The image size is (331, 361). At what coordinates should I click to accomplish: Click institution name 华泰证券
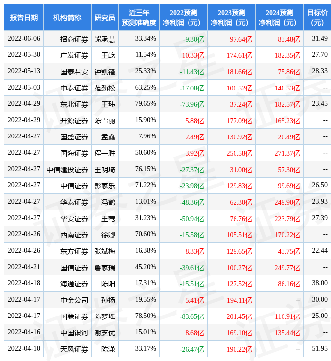click(74, 203)
